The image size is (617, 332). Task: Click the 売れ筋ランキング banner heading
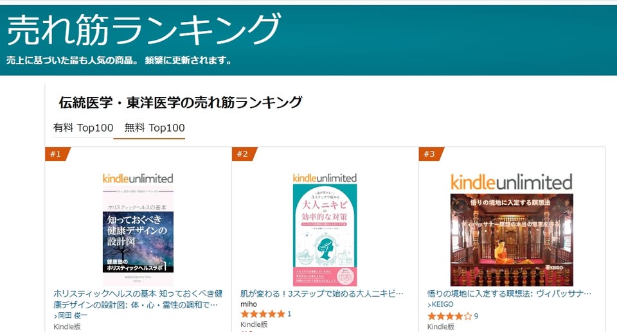coord(144,29)
